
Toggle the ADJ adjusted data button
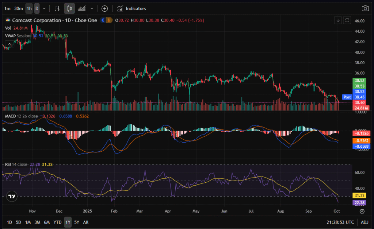[365, 222]
